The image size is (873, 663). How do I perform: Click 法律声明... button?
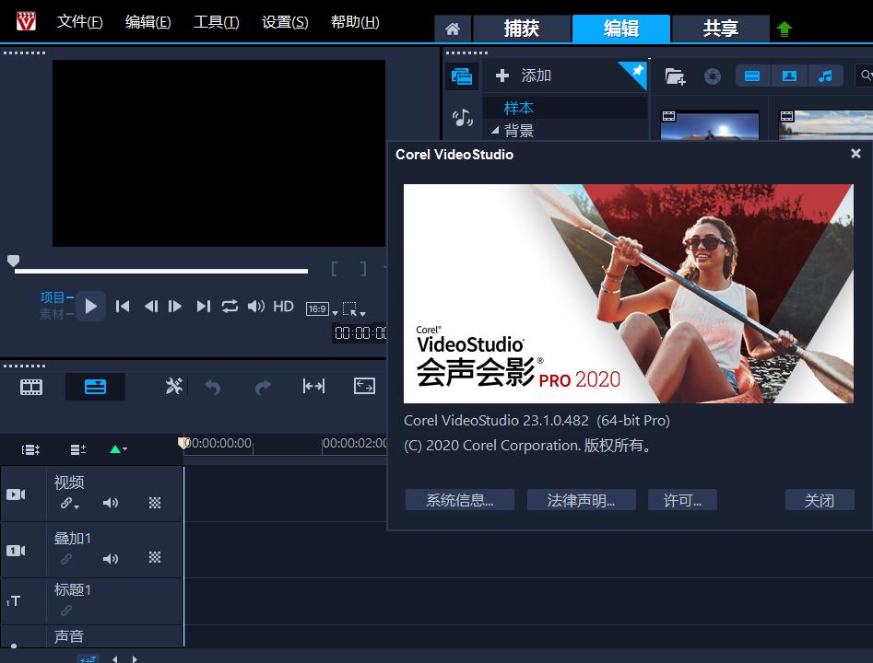[582, 500]
